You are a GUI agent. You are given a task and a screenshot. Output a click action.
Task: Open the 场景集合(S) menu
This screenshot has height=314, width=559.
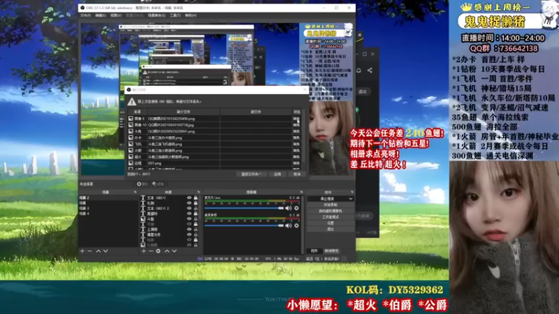pyautogui.click(x=157, y=15)
